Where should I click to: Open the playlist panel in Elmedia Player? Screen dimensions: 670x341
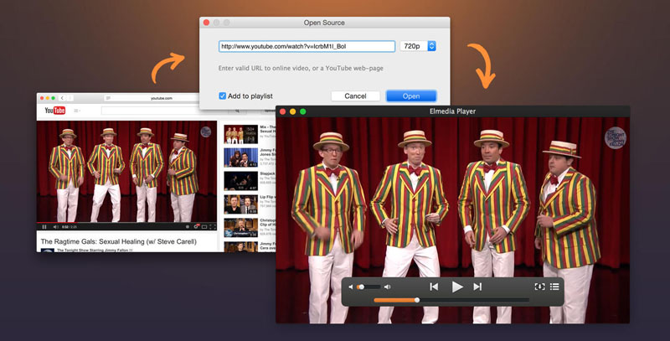554,287
